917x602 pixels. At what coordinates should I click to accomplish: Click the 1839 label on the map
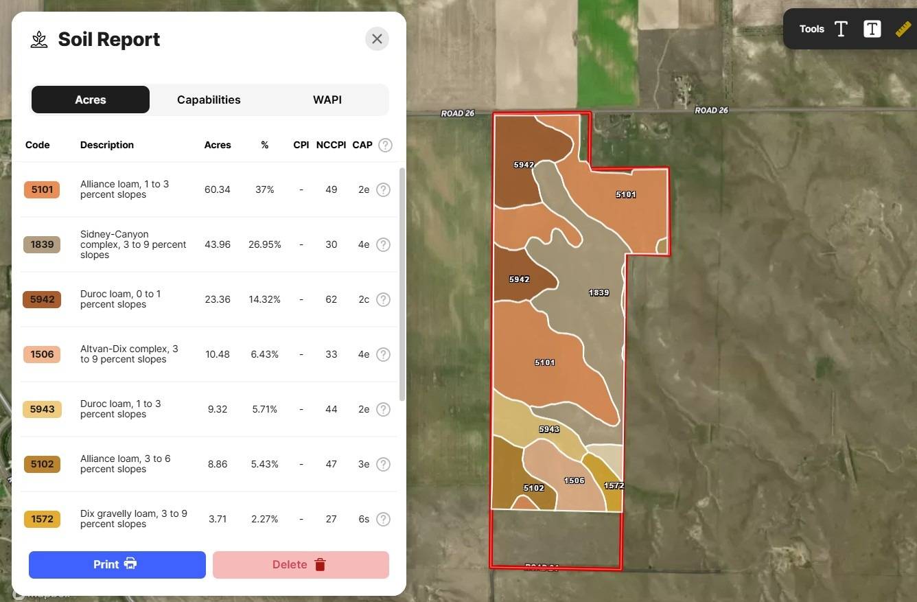coord(599,292)
